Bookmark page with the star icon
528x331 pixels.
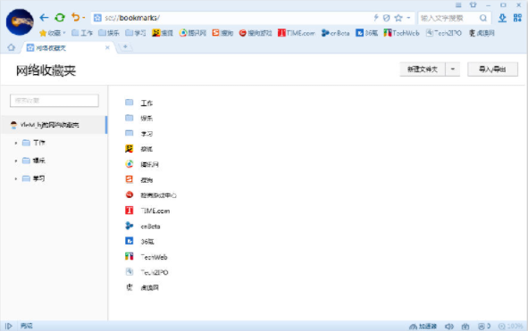[398, 18]
